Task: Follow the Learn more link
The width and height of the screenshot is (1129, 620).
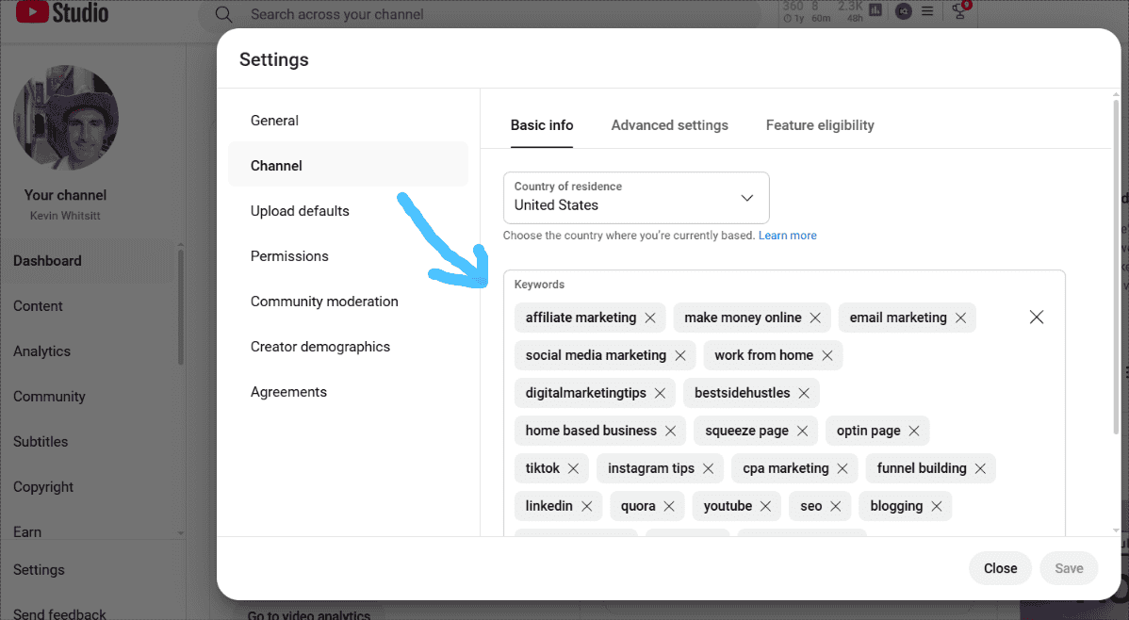Action: (787, 236)
